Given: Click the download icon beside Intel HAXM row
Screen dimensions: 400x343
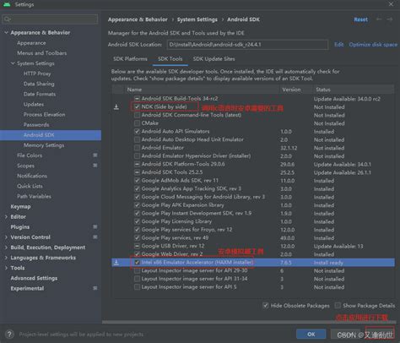Looking at the screenshot, I should (x=116, y=263).
